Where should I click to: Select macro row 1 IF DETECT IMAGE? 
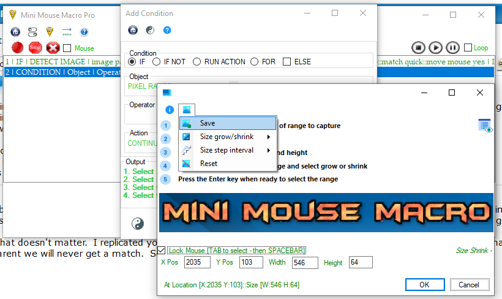coord(62,61)
